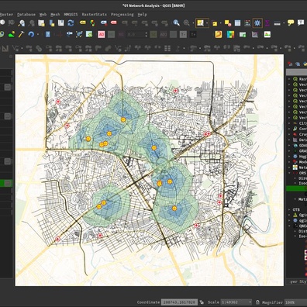The image size is (307, 307).
Task: Click the green plus layer plugin icon
Action: pos(243,34)
